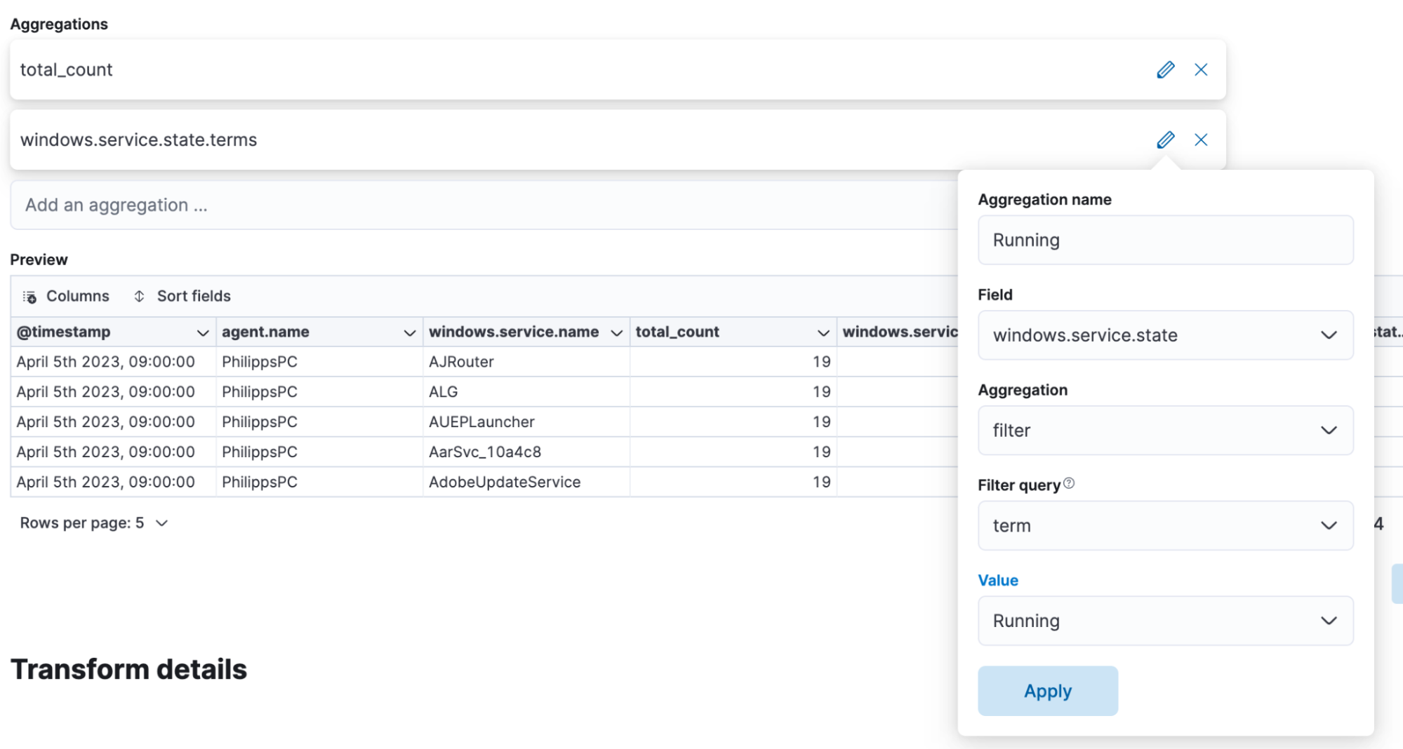Click the Aggregation name input field
Viewport: 1403px width, 749px height.
coord(1165,241)
